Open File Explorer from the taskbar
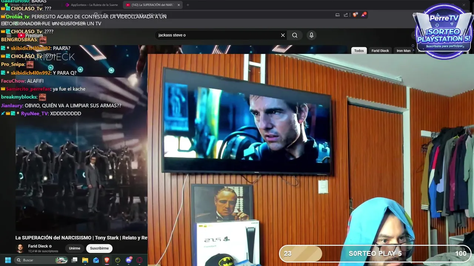This screenshot has height=266, width=474. point(85,260)
